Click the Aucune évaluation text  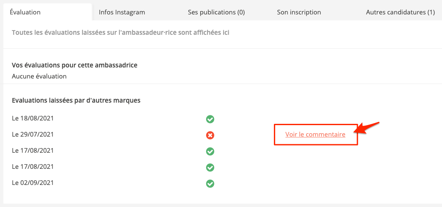pyautogui.click(x=39, y=76)
